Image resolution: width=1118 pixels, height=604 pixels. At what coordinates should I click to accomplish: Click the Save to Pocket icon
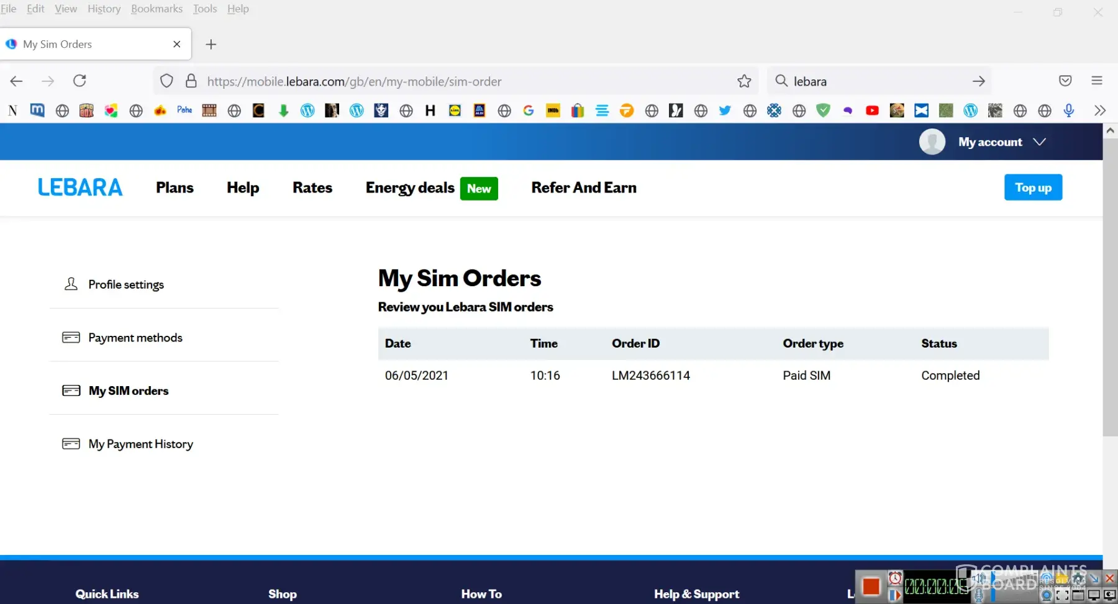pyautogui.click(x=1065, y=81)
